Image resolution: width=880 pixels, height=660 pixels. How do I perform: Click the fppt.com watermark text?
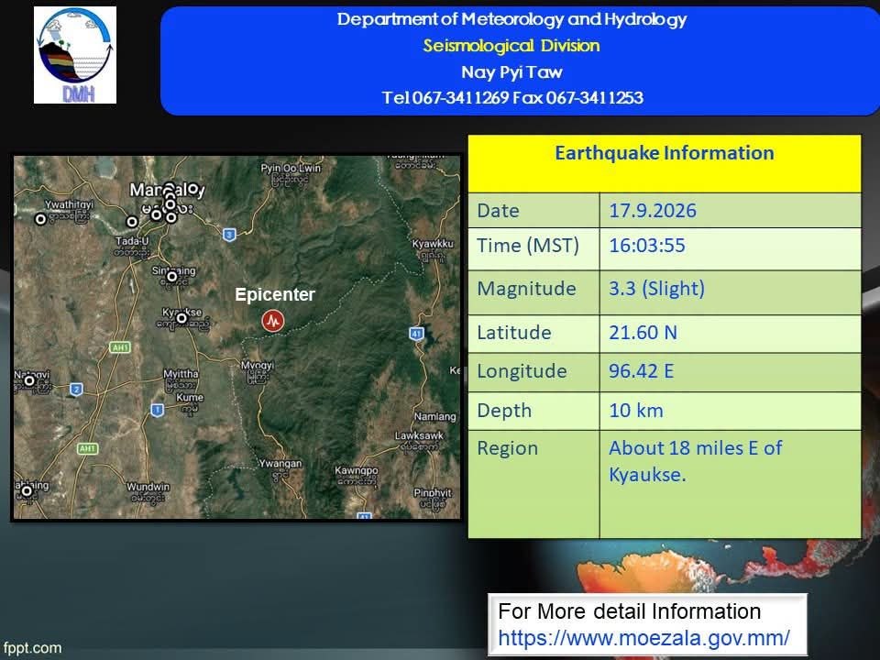(x=32, y=648)
